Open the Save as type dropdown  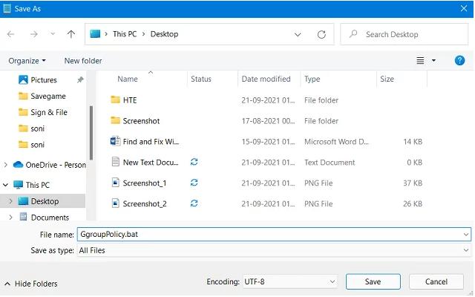point(273,251)
